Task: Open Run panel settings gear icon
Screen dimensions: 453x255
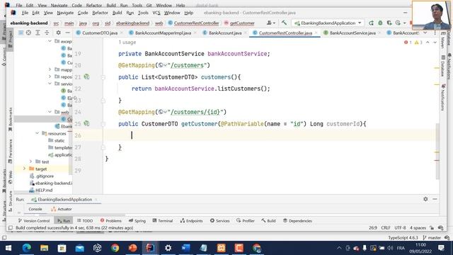Action: click(425, 199)
